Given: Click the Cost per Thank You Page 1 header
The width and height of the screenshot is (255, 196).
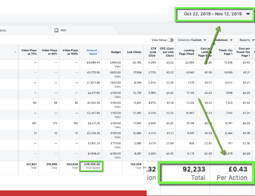Looking at the screenshot, I should coord(243,52).
